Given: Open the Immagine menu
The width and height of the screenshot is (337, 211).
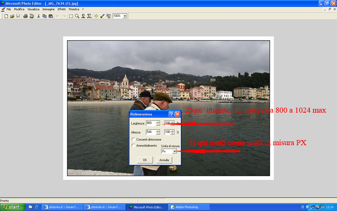Looking at the screenshot, I should tap(48, 9).
